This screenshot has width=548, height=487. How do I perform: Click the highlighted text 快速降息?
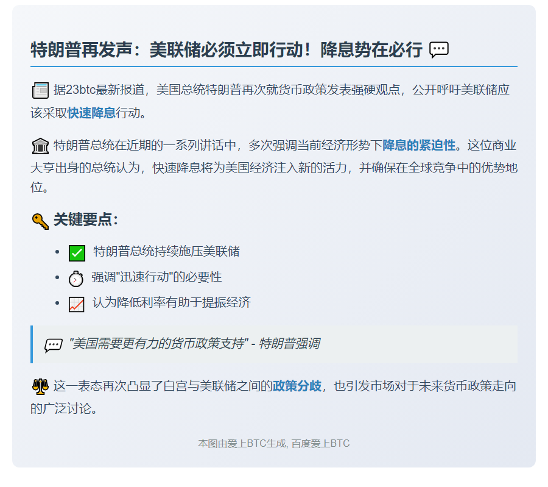91,113
